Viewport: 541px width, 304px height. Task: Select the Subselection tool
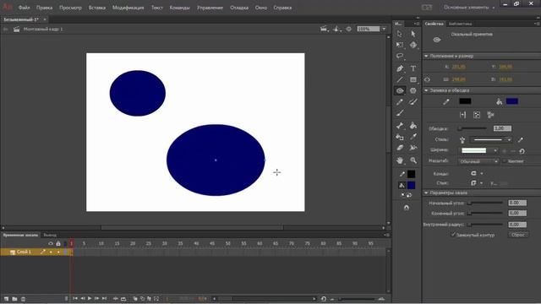point(413,34)
